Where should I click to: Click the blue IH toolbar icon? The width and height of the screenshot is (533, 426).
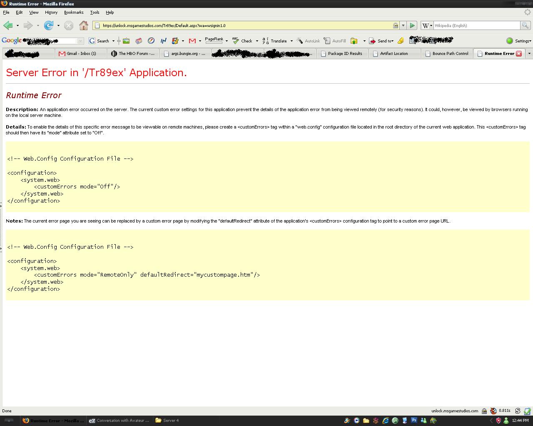(163, 41)
